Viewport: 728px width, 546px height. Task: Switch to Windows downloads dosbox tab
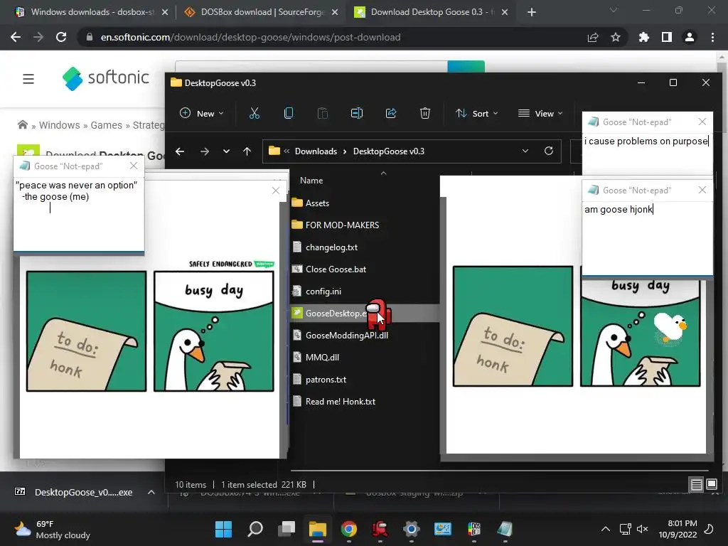91,12
